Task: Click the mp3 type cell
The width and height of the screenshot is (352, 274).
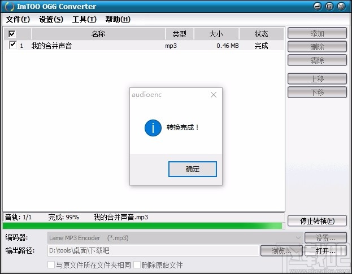Action: pyautogui.click(x=171, y=46)
